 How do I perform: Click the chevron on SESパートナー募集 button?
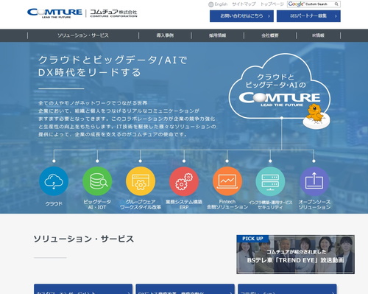[336, 16]
